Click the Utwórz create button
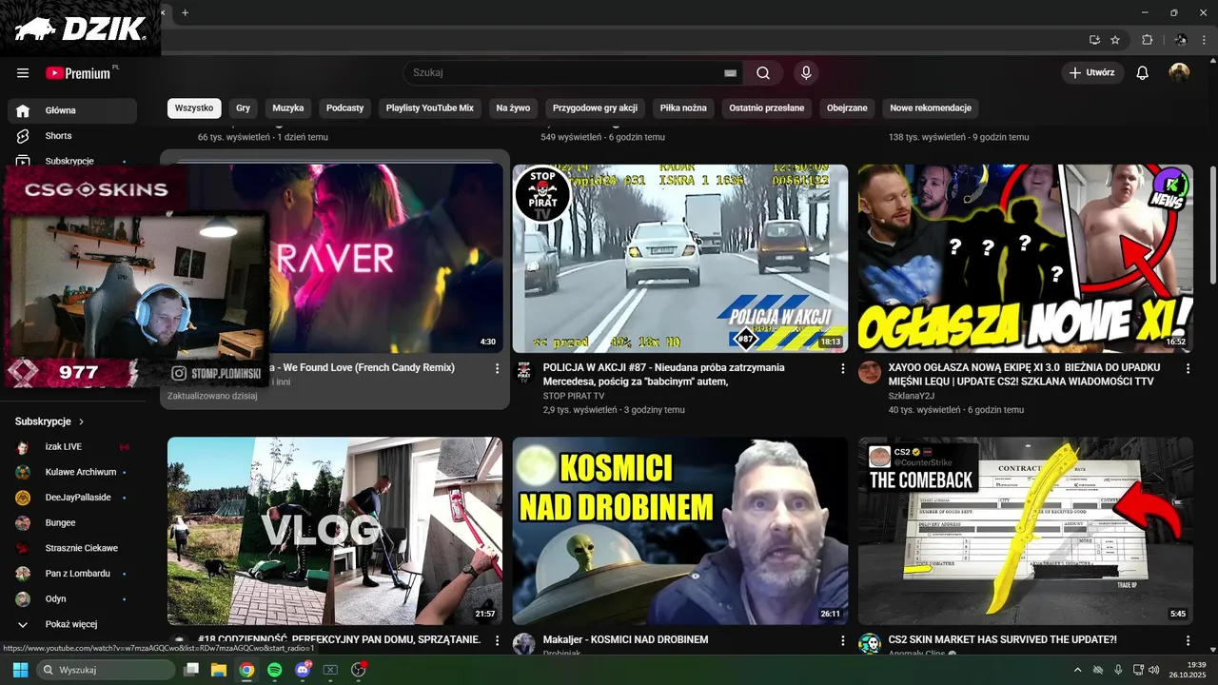The image size is (1218, 685). 1092,73
